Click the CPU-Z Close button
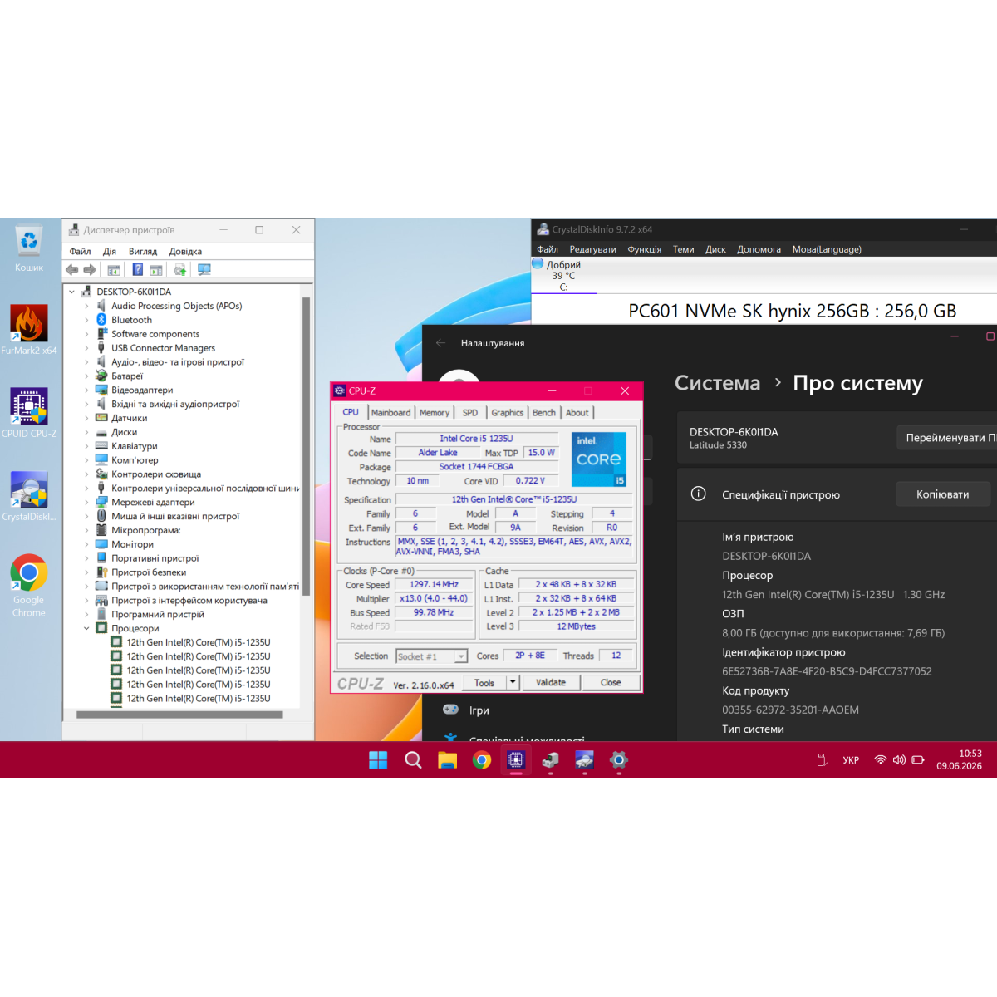 coord(611,683)
